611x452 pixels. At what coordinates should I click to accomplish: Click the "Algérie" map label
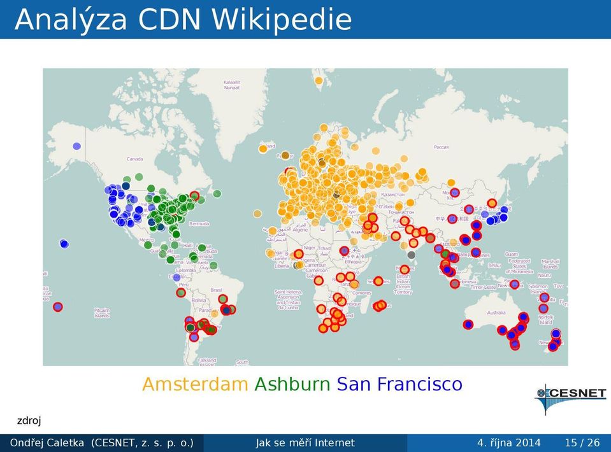[x=300, y=230]
